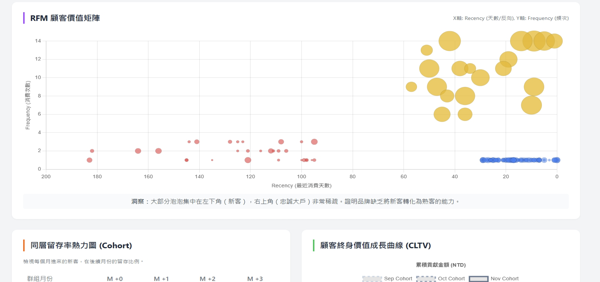Image resolution: width=600 pixels, height=282 pixels.
Task: Select the M +3 column header
Action: [x=255, y=279]
